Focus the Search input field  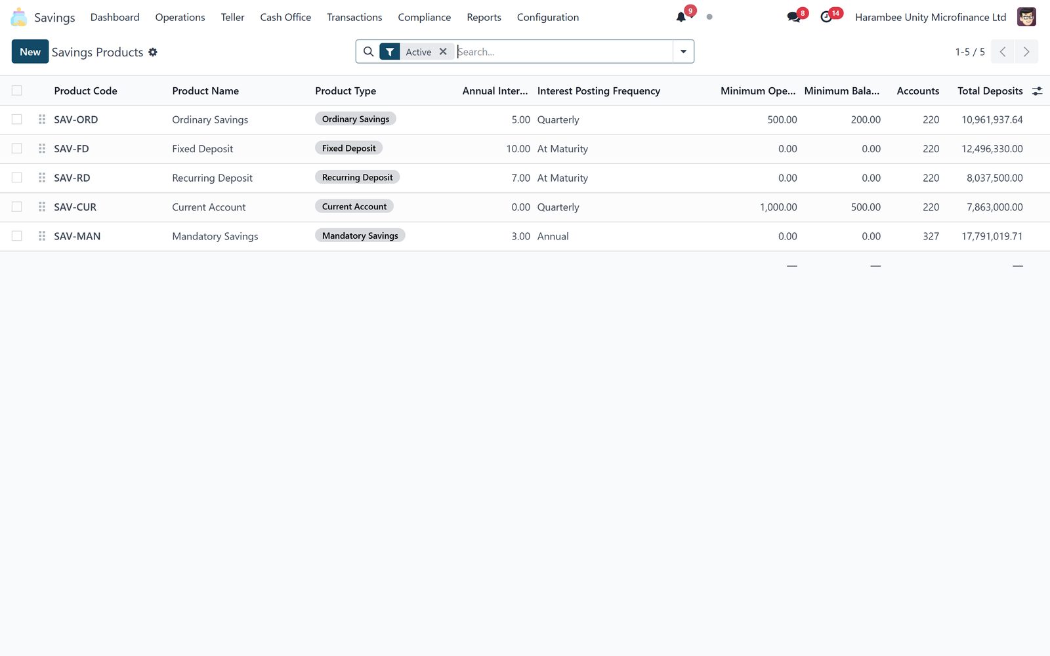563,52
